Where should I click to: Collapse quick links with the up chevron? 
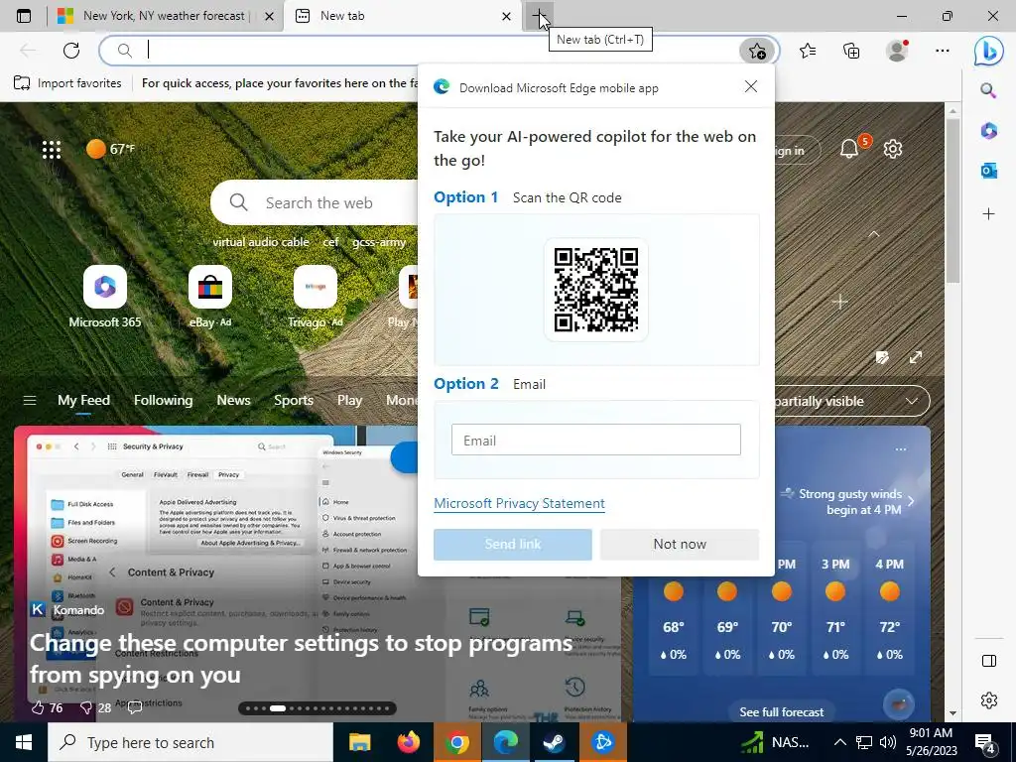(x=873, y=234)
